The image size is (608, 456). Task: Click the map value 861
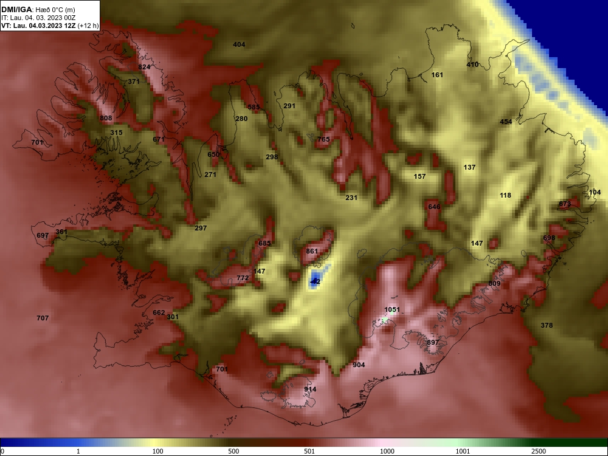312,251
